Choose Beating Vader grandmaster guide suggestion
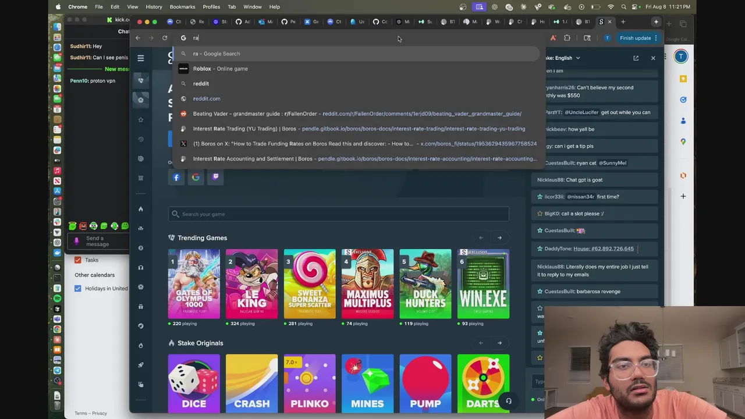Screen dimensions: 745x419 [356, 114]
